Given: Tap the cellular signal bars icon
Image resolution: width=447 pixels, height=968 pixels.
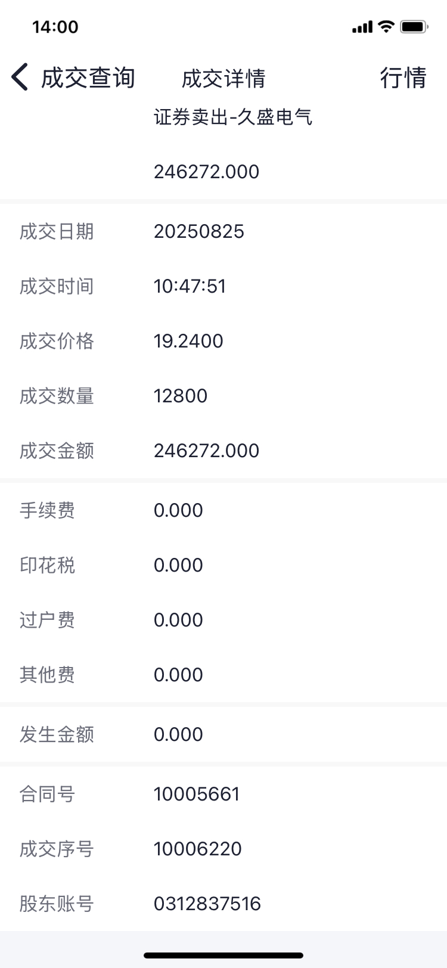Looking at the screenshot, I should (362, 27).
